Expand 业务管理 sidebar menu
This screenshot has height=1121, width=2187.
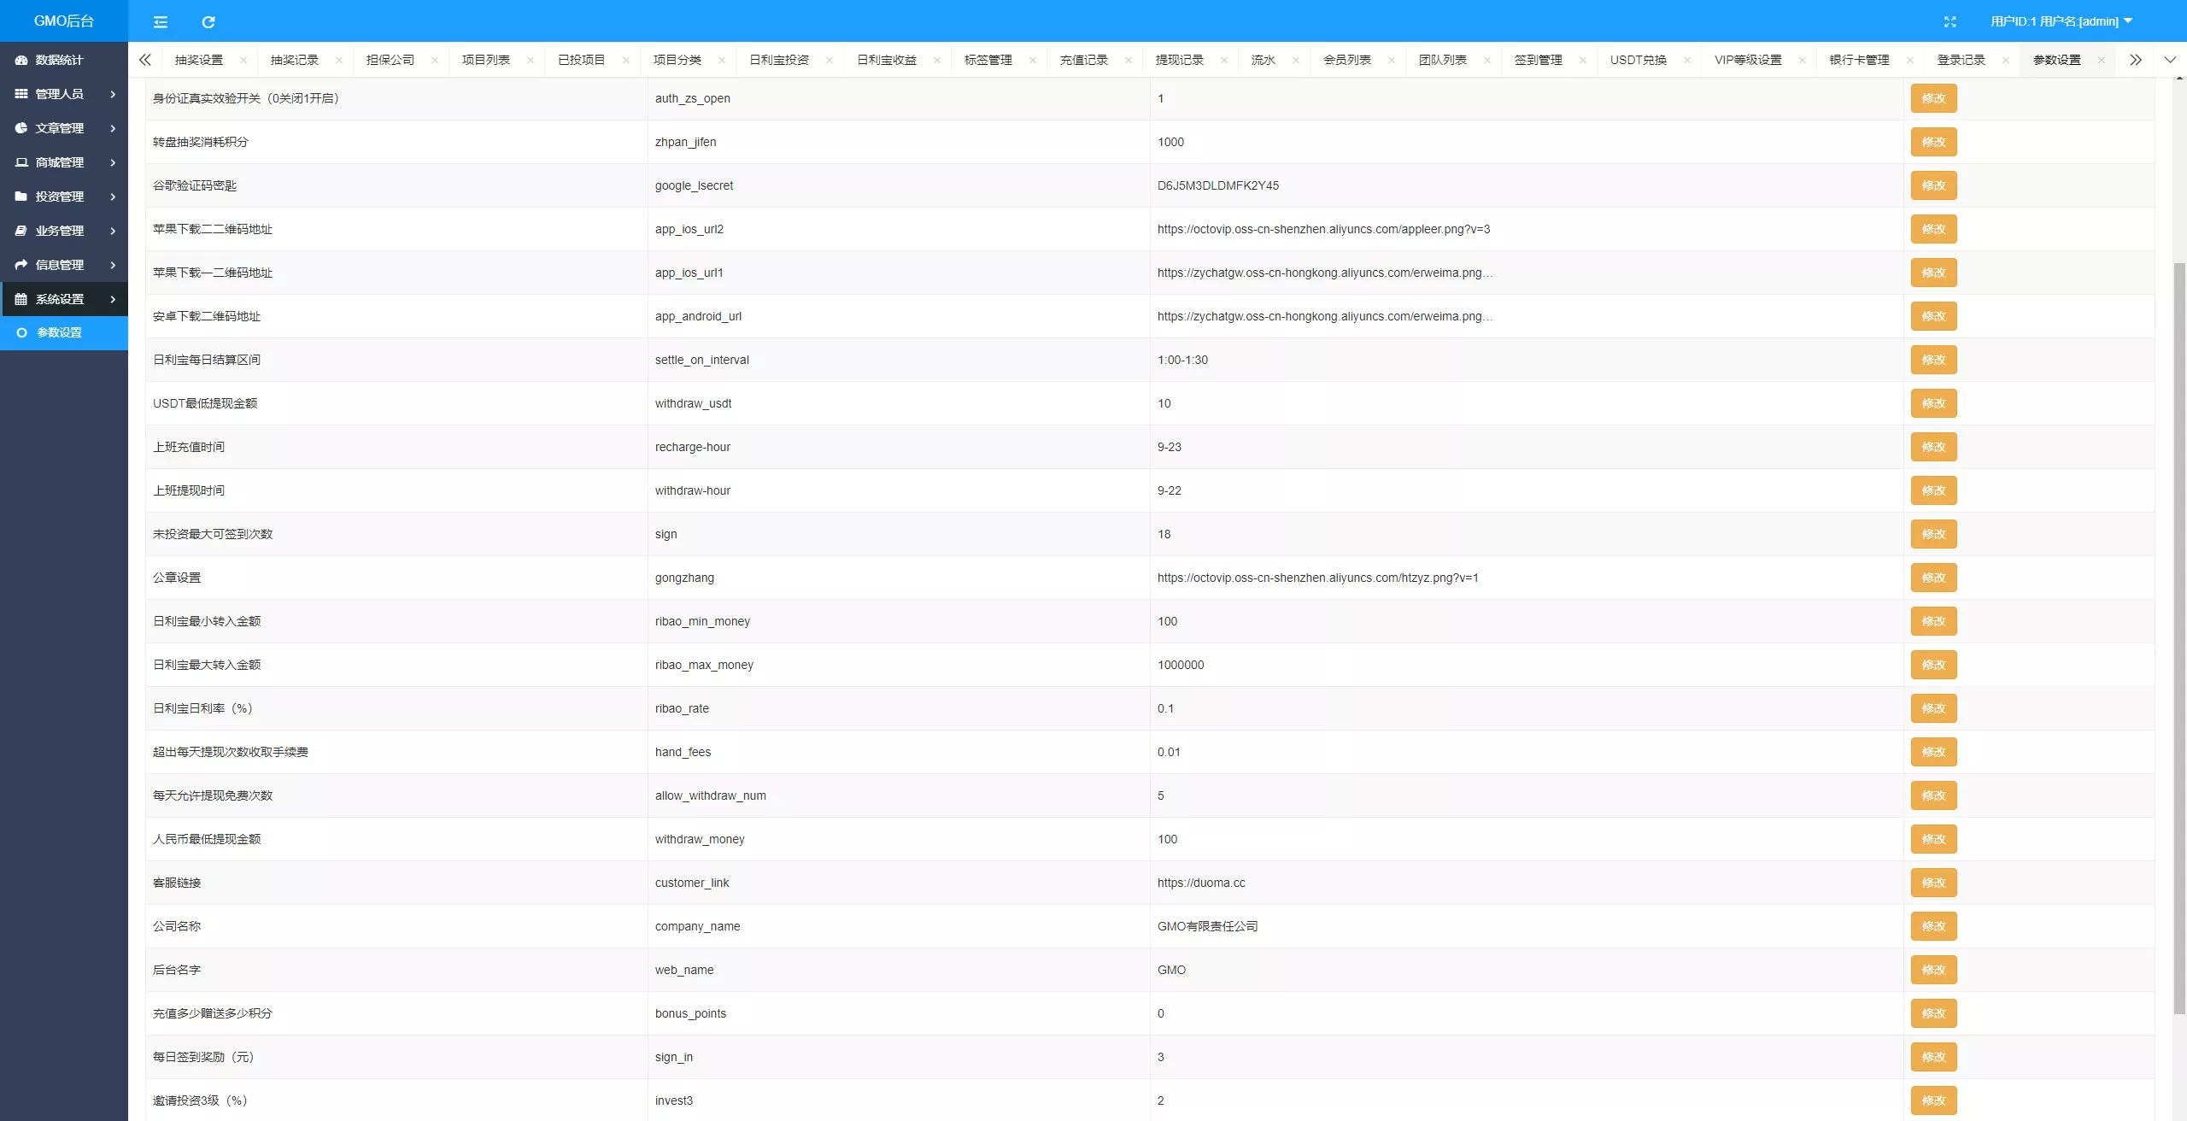64,231
